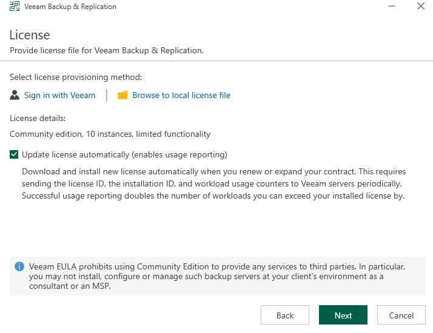
Task: Abort setup with the Cancel button
Action: [x=401, y=315]
